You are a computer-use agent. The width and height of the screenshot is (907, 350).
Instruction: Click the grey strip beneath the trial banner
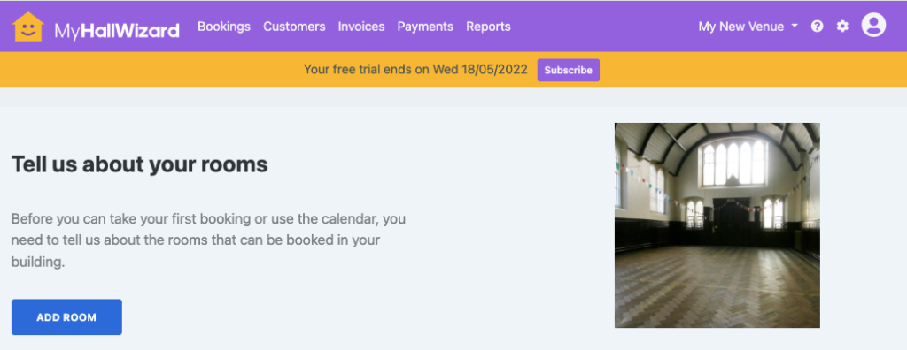[453, 97]
